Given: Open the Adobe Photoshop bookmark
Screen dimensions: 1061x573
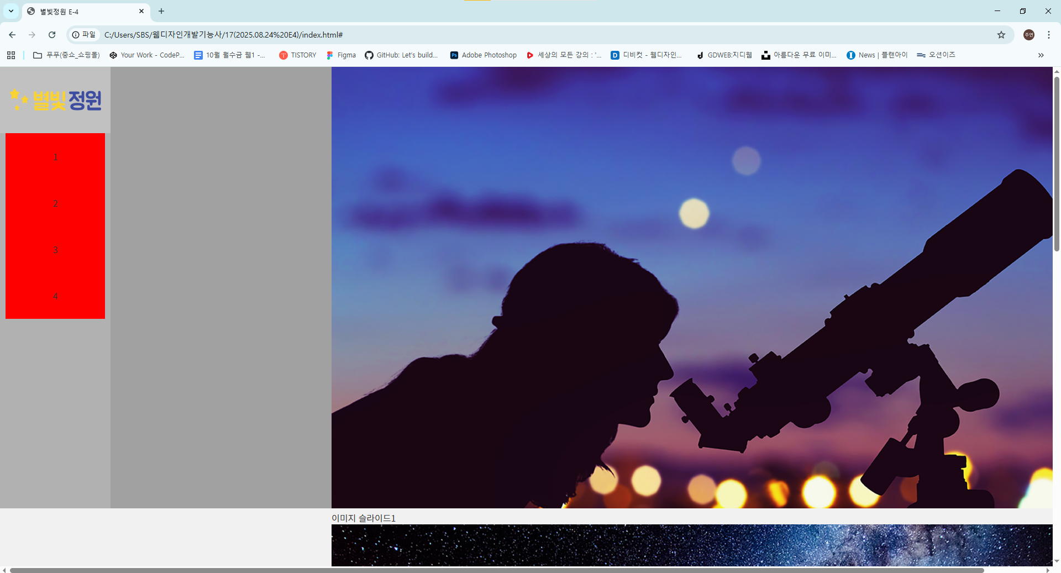Looking at the screenshot, I should [484, 55].
